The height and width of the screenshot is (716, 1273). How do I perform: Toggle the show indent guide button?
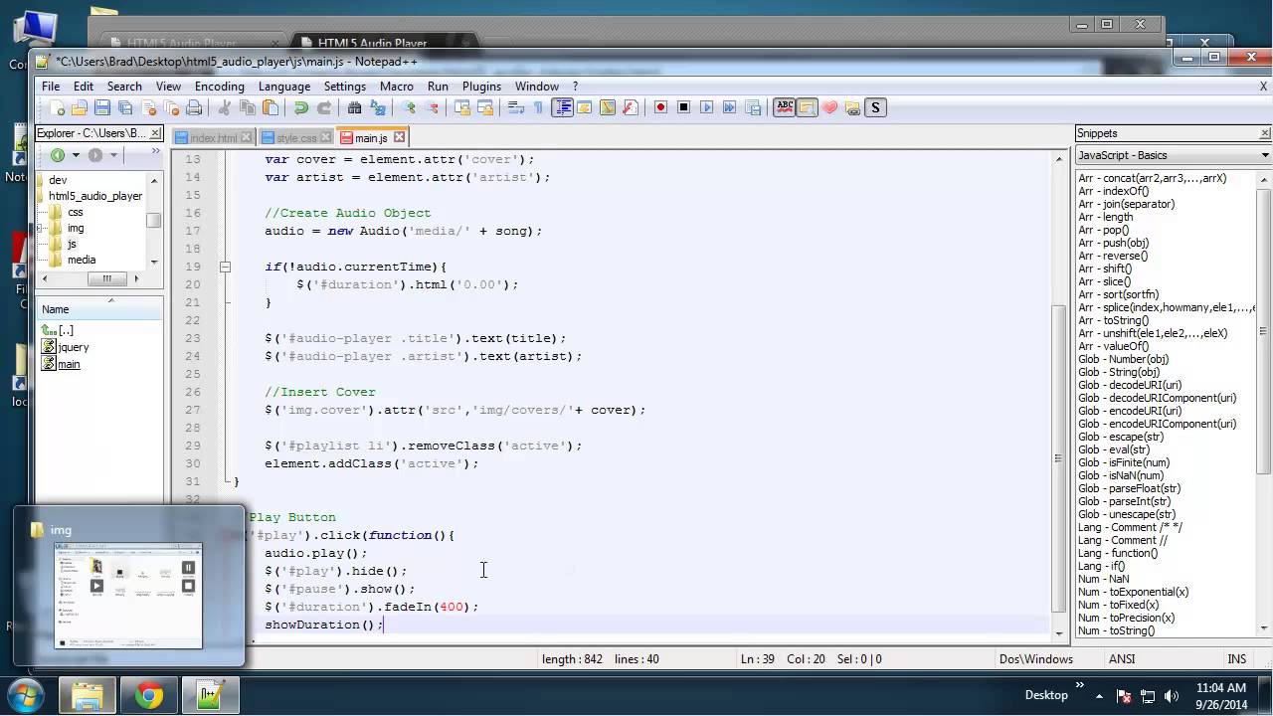pyautogui.click(x=562, y=107)
